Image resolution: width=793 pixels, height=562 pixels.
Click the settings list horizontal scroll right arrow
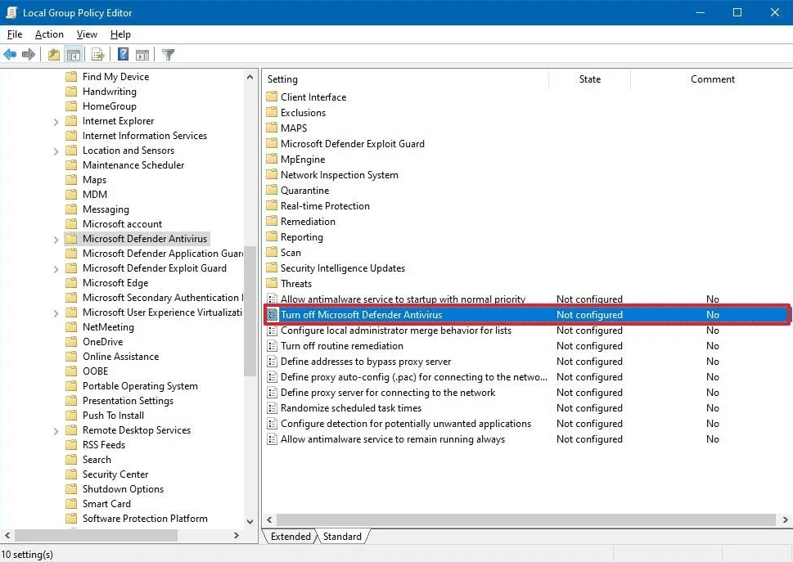coord(785,519)
